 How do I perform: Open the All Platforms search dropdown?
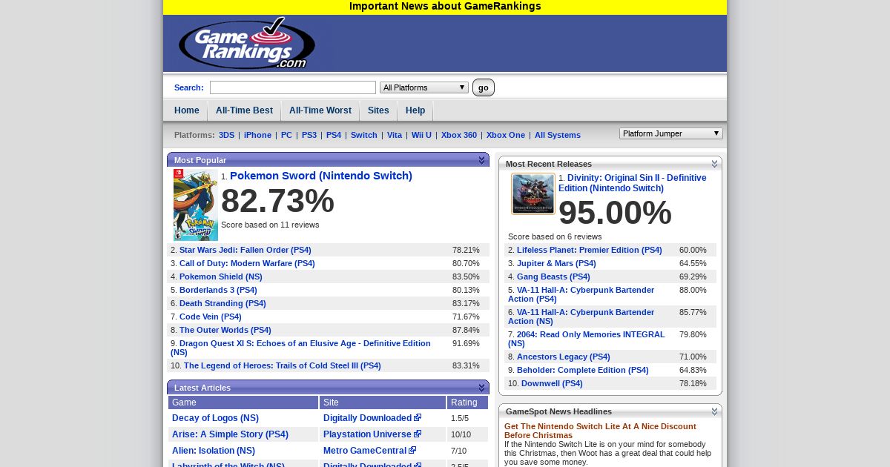tap(424, 87)
